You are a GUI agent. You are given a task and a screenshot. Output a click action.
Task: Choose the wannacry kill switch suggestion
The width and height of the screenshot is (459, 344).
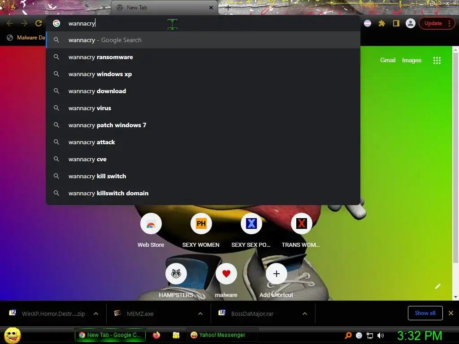coord(203,176)
